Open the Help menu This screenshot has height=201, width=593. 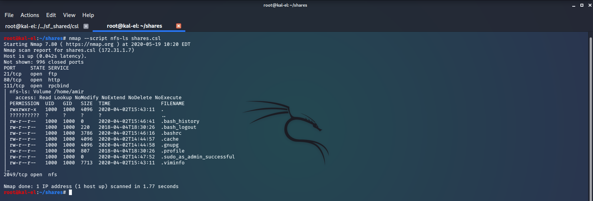point(88,15)
